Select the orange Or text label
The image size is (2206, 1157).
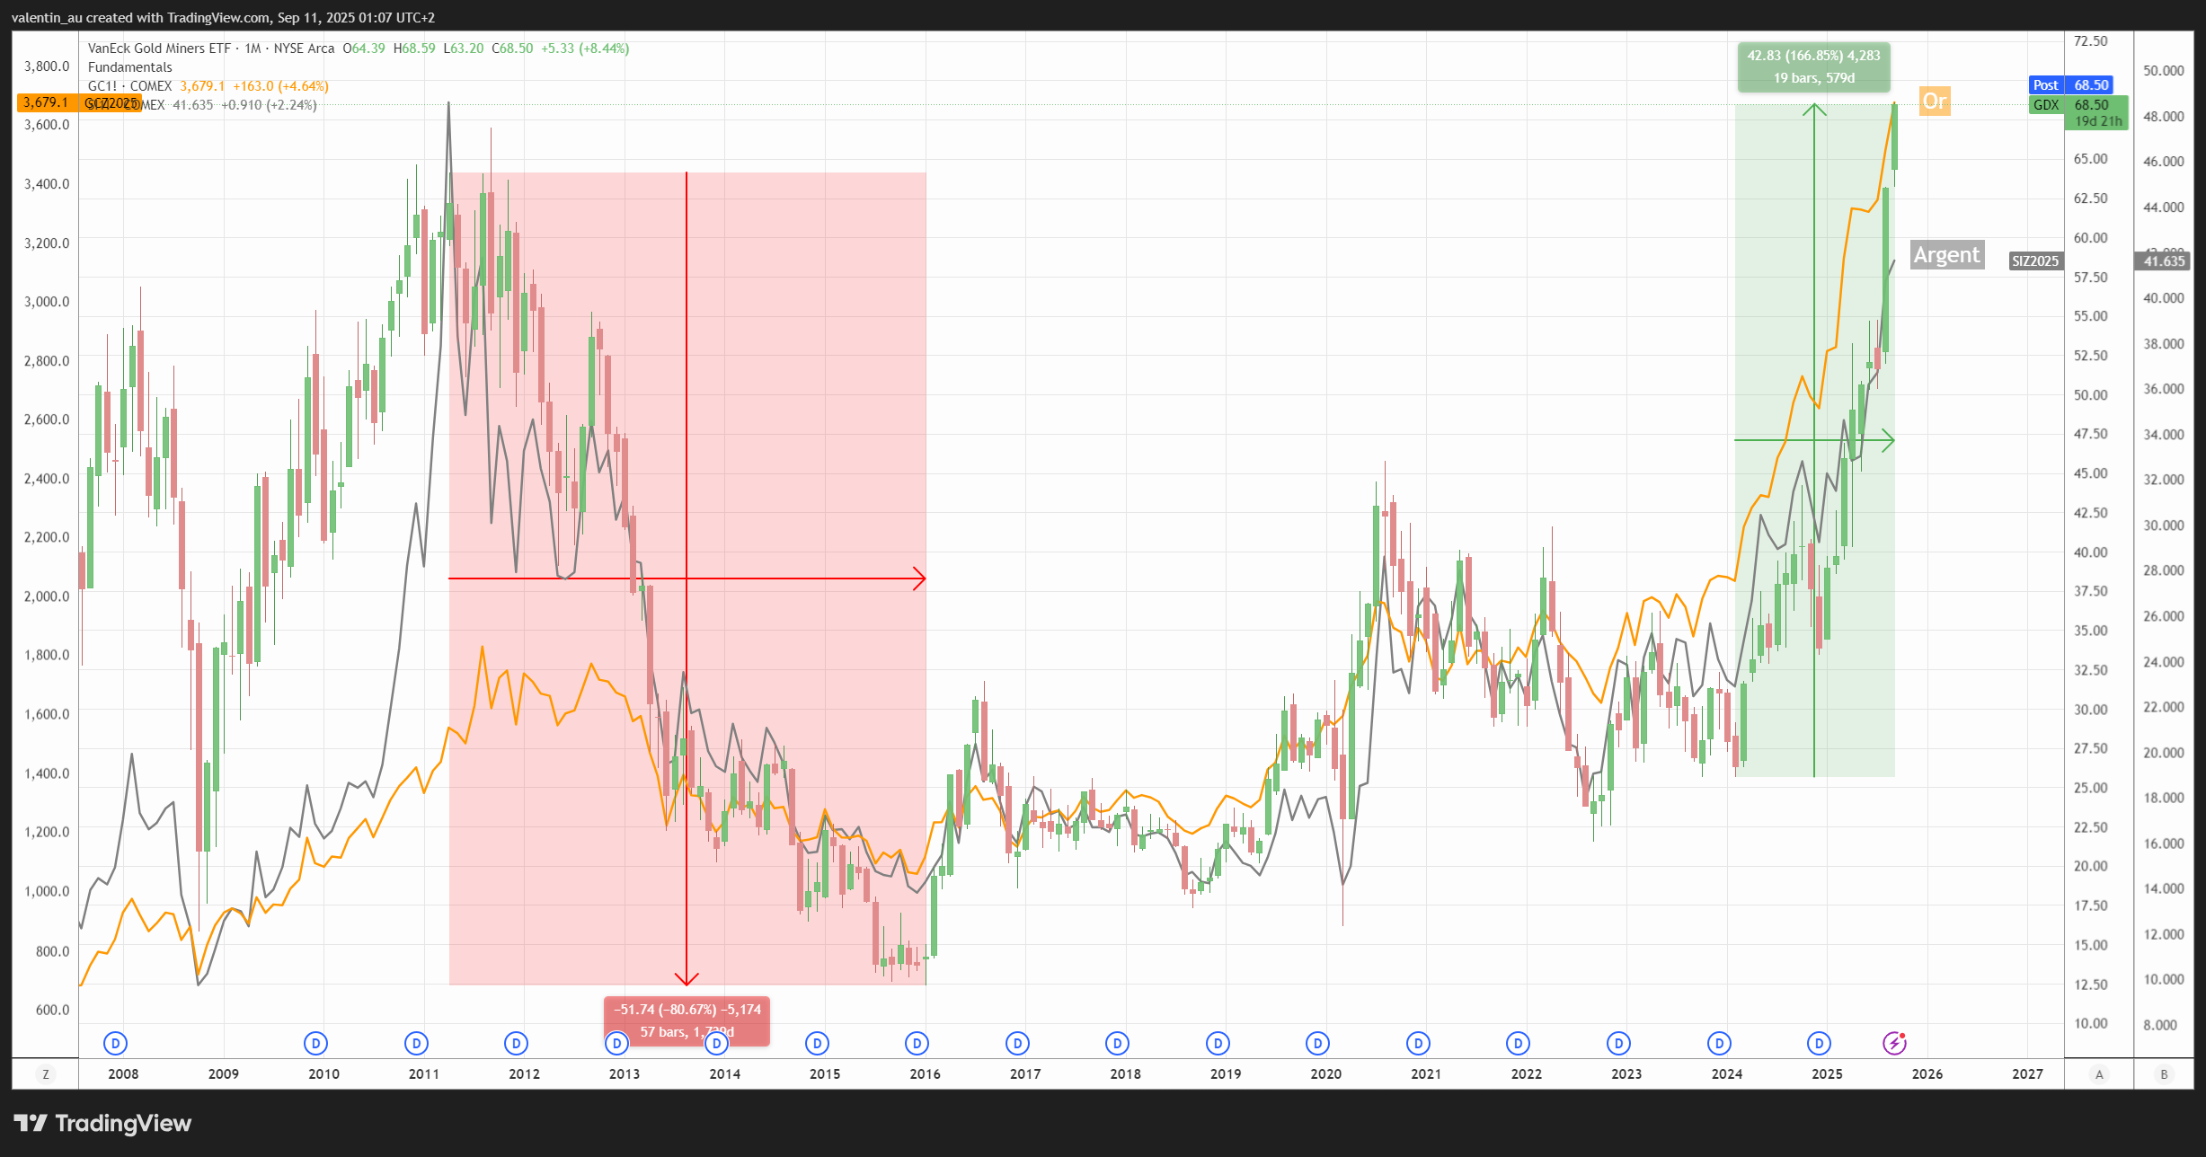(1934, 101)
